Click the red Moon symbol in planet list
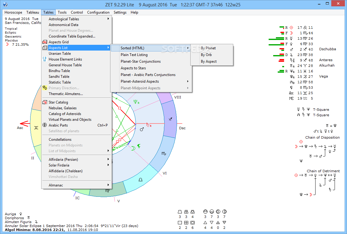This screenshot has width=347, height=234. (x=291, y=33)
